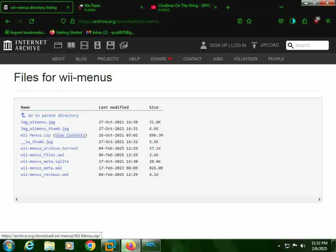Open VOLUNTEER in the nav bar

245,59
